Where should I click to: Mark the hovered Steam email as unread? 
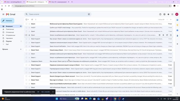coord(167,35)
